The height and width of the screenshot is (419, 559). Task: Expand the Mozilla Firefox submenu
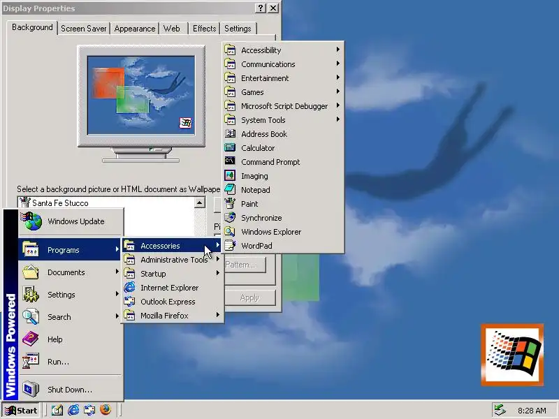(173, 316)
